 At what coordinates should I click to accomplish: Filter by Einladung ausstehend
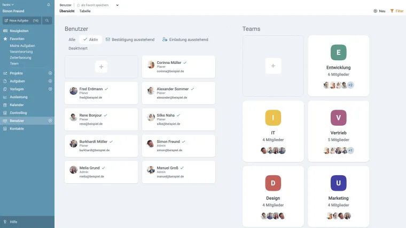[x=185, y=39]
